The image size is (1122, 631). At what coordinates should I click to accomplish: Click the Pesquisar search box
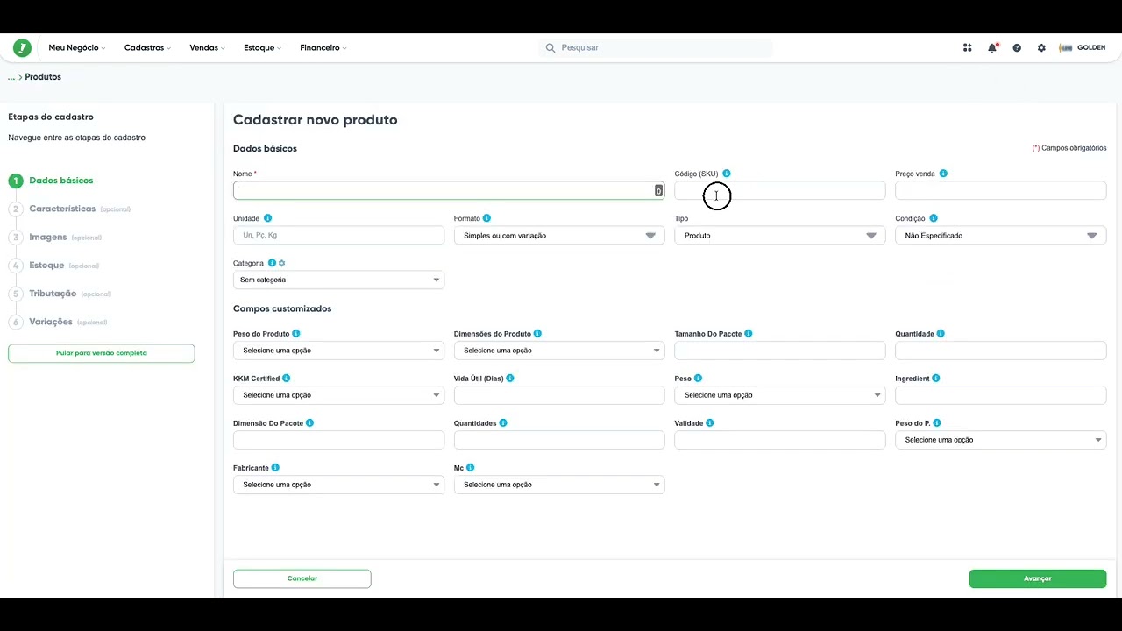point(656,48)
